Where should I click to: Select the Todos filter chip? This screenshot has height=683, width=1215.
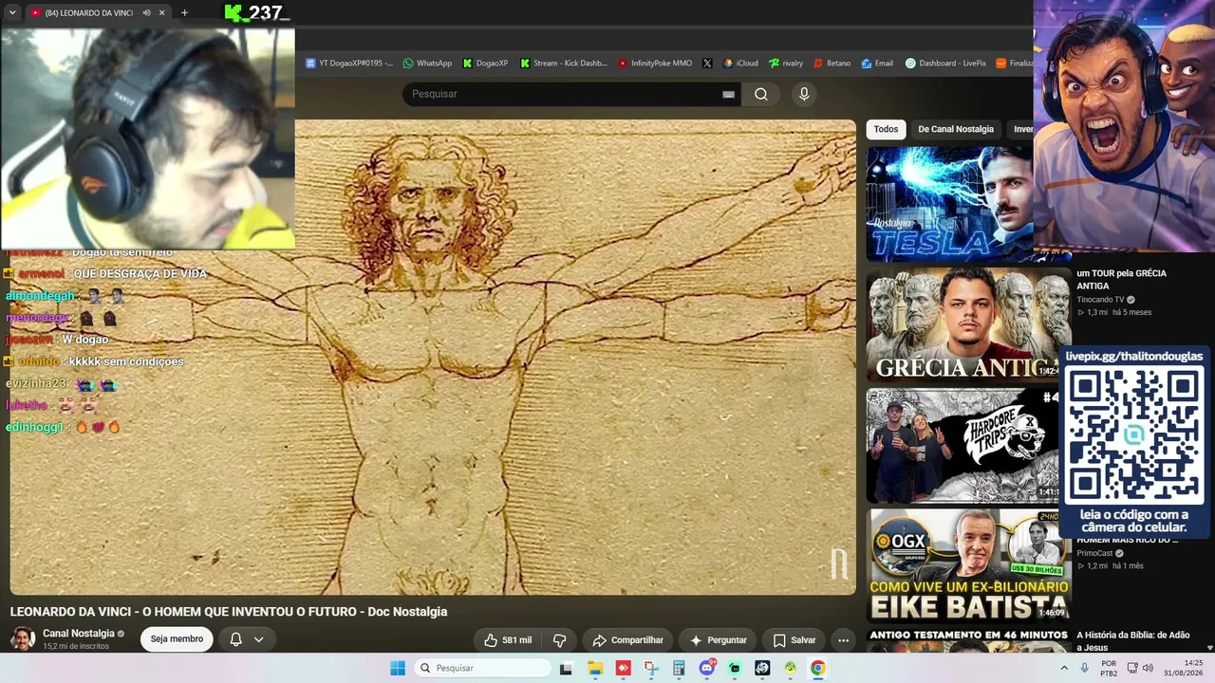886,129
